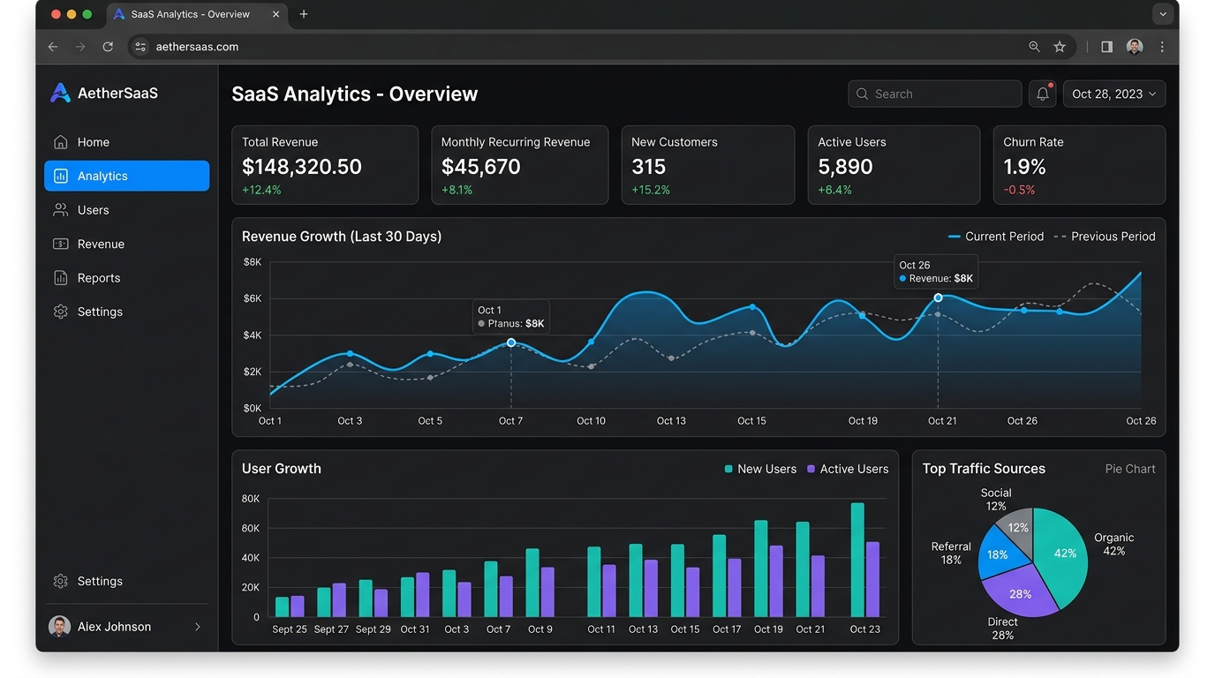The width and height of the screenshot is (1215, 678).
Task: Open Settings above Alex Johnson
Action: pos(127,581)
